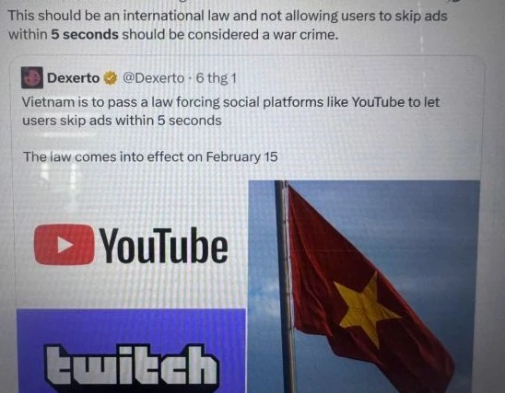Open the Dexerto display name link
The image size is (505, 393).
point(74,78)
